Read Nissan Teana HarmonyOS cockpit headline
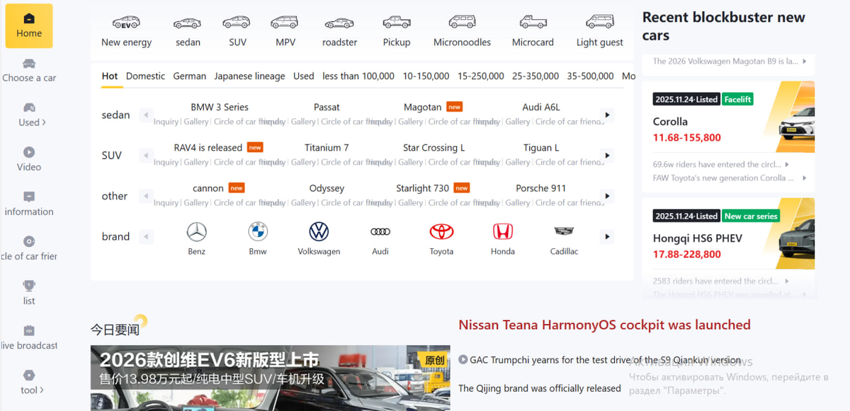The height and width of the screenshot is (411, 850). point(604,325)
